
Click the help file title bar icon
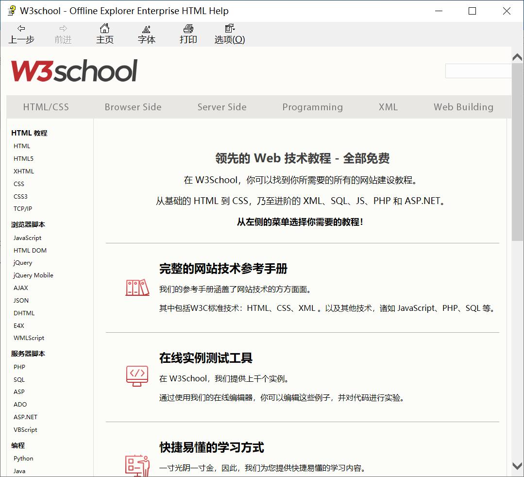click(x=11, y=11)
